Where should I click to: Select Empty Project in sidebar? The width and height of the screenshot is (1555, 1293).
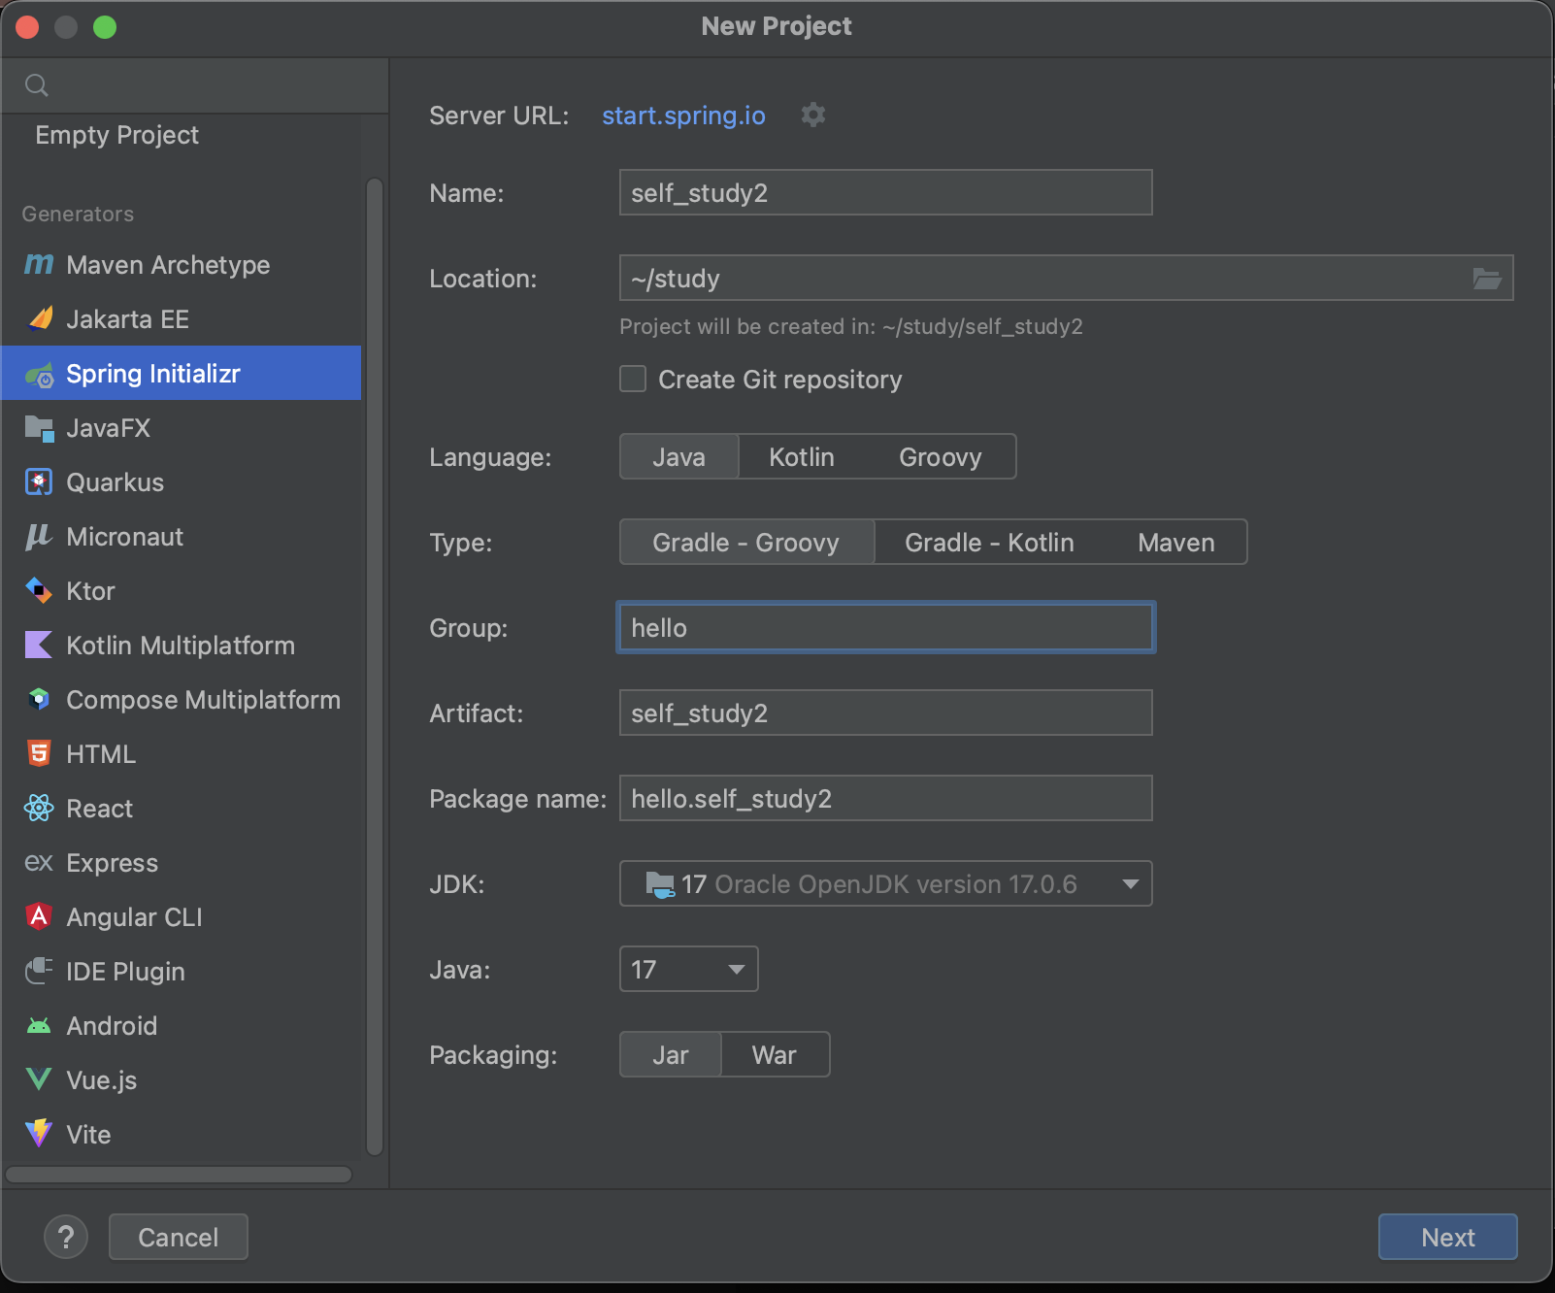click(116, 135)
